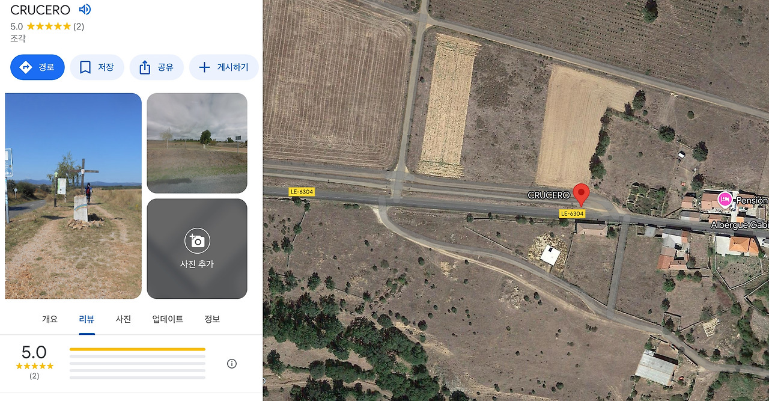Click the bookmark save icon
Screen dimensions: 769x401
pos(85,67)
